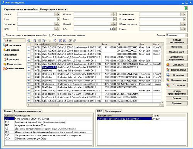Switch to 'Информация о заказе' tab
Image resolution: width=193 pixels, height=149 pixels.
[53, 10]
